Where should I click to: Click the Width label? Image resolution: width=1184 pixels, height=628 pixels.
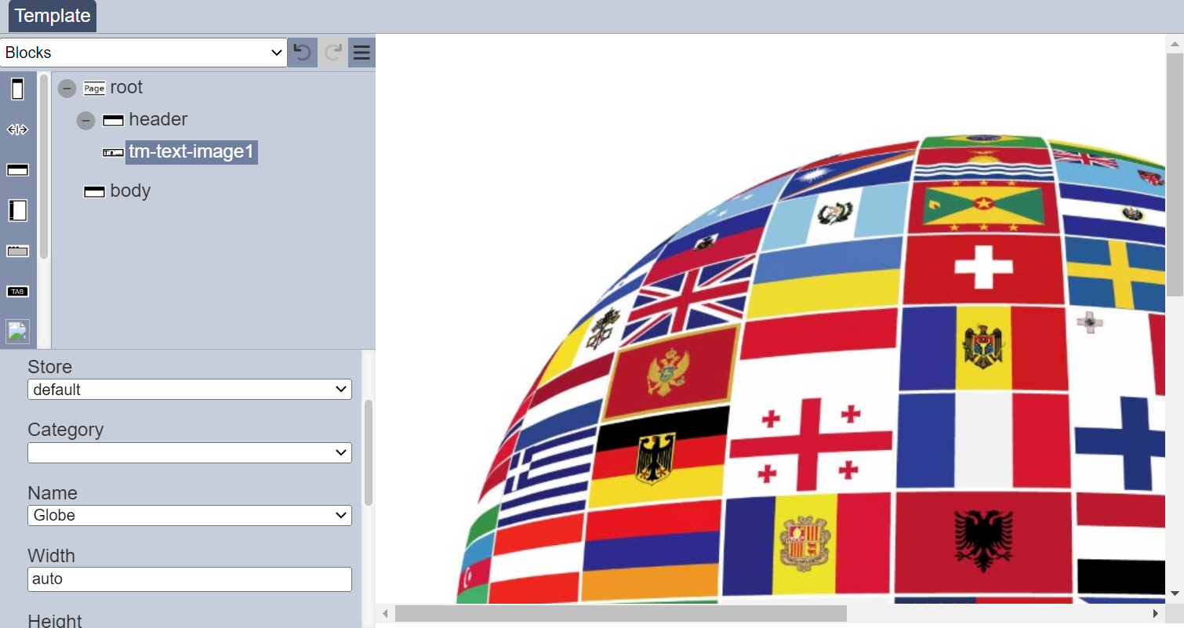click(x=51, y=556)
